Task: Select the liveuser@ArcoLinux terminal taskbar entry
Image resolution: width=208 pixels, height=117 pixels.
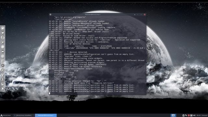Action: [46, 115]
